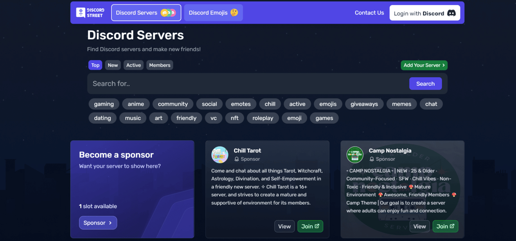Filter by the memes tag

[402, 104]
